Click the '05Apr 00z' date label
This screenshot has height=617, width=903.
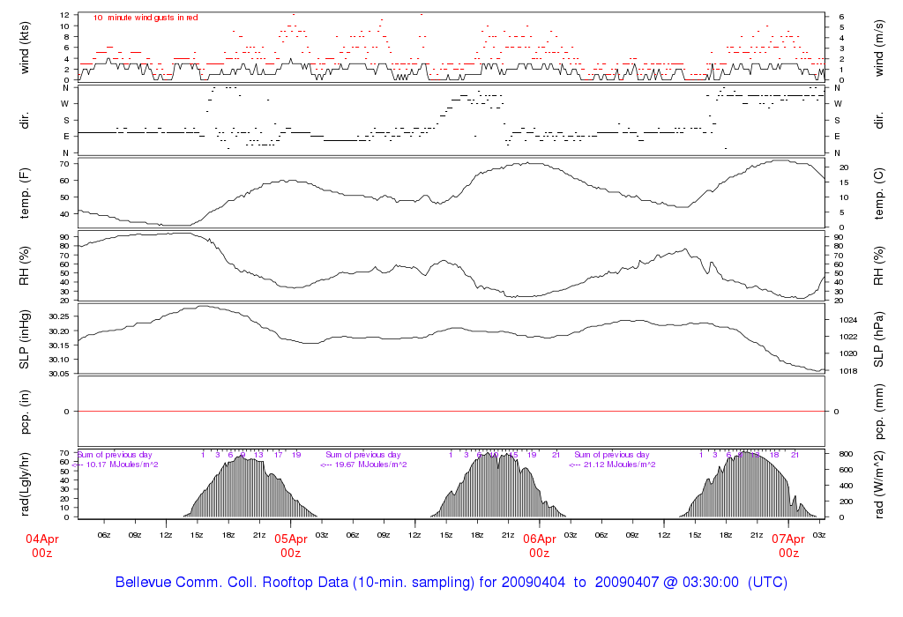pos(291,546)
